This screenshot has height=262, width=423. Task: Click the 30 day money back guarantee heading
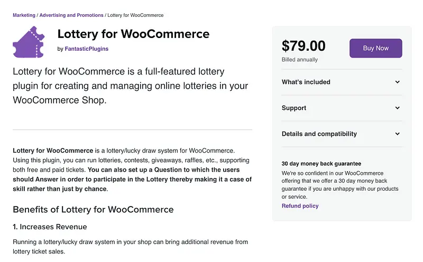pos(321,164)
